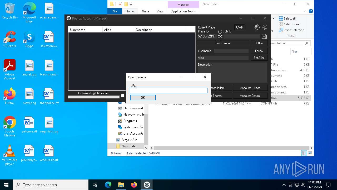Toggle the small checkbox beside download progress bar
The height and width of the screenshot is (190, 337).
pos(123,96)
